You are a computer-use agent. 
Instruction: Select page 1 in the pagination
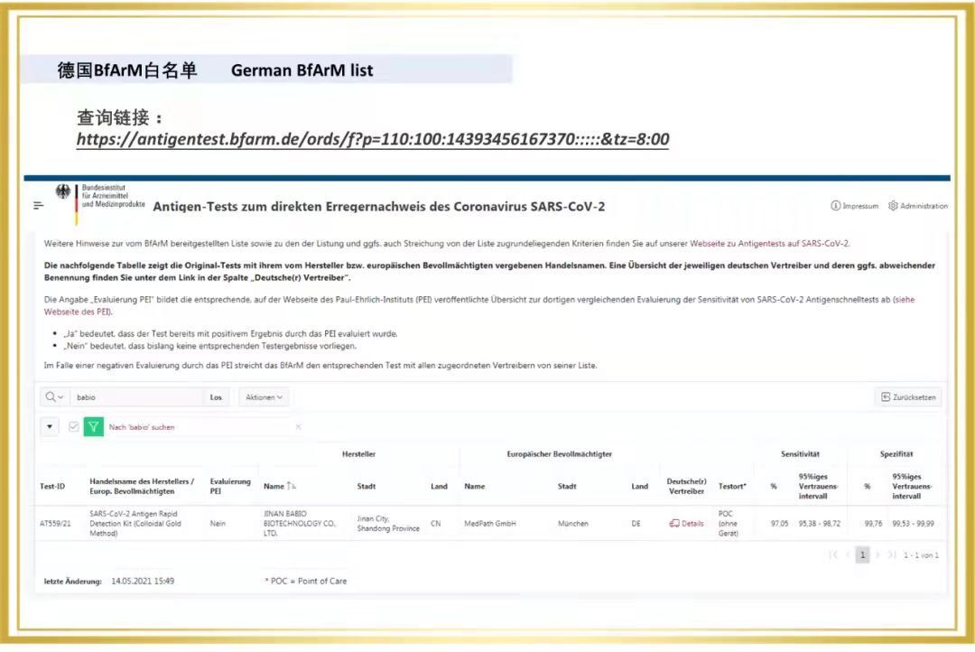[862, 555]
